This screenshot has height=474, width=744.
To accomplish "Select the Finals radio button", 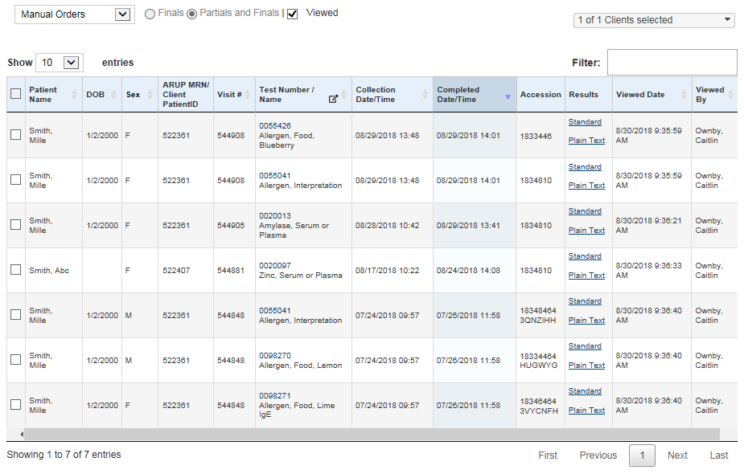I will click(150, 14).
